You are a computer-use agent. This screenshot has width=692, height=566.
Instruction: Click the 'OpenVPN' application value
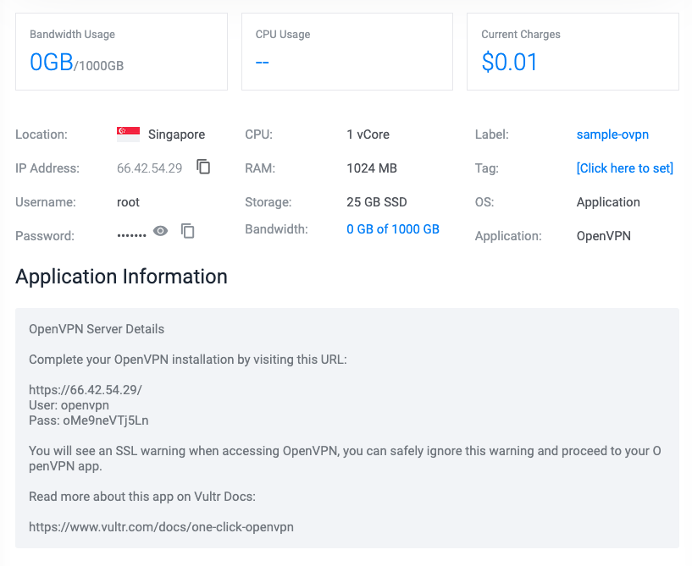tap(603, 236)
